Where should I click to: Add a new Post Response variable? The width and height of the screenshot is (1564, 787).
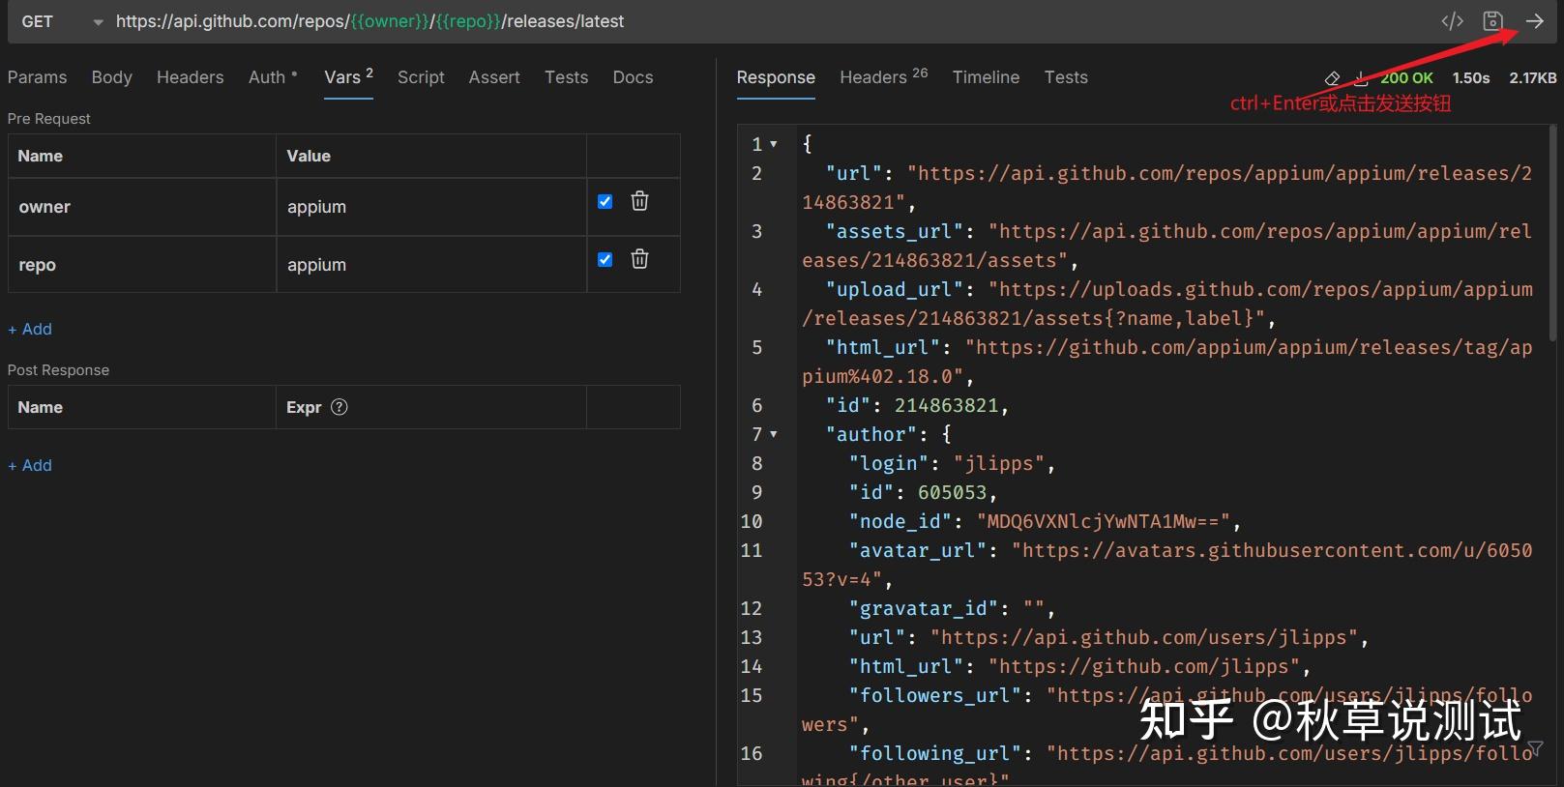30,465
